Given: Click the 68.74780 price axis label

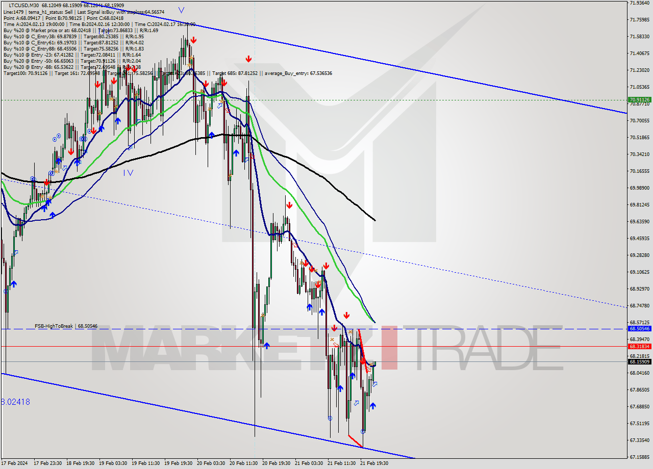Looking at the screenshot, I should click(x=640, y=305).
